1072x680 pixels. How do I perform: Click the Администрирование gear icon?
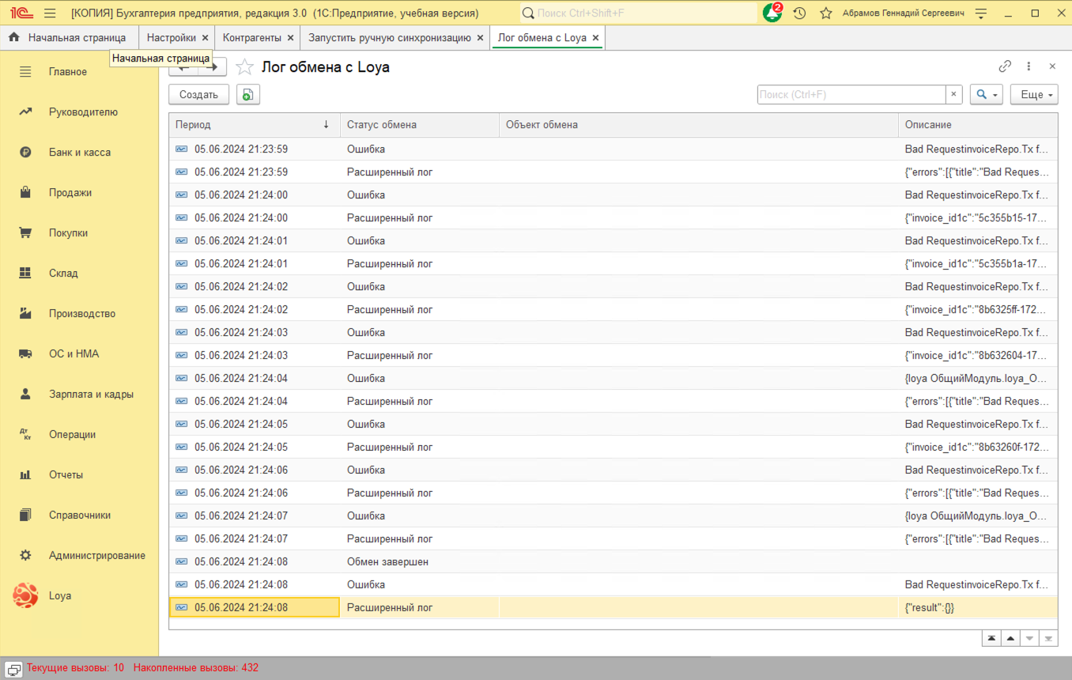25,556
